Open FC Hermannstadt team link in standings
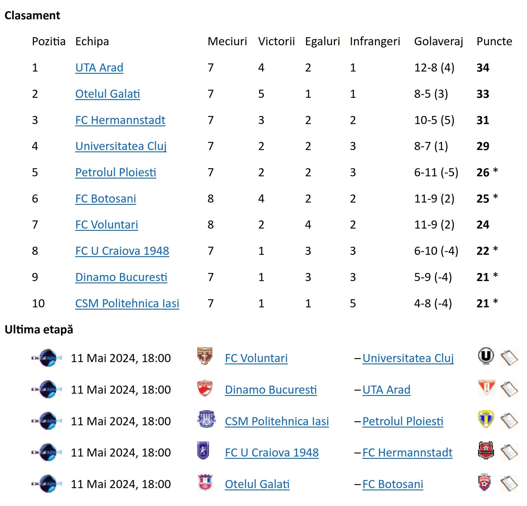 click(120, 120)
